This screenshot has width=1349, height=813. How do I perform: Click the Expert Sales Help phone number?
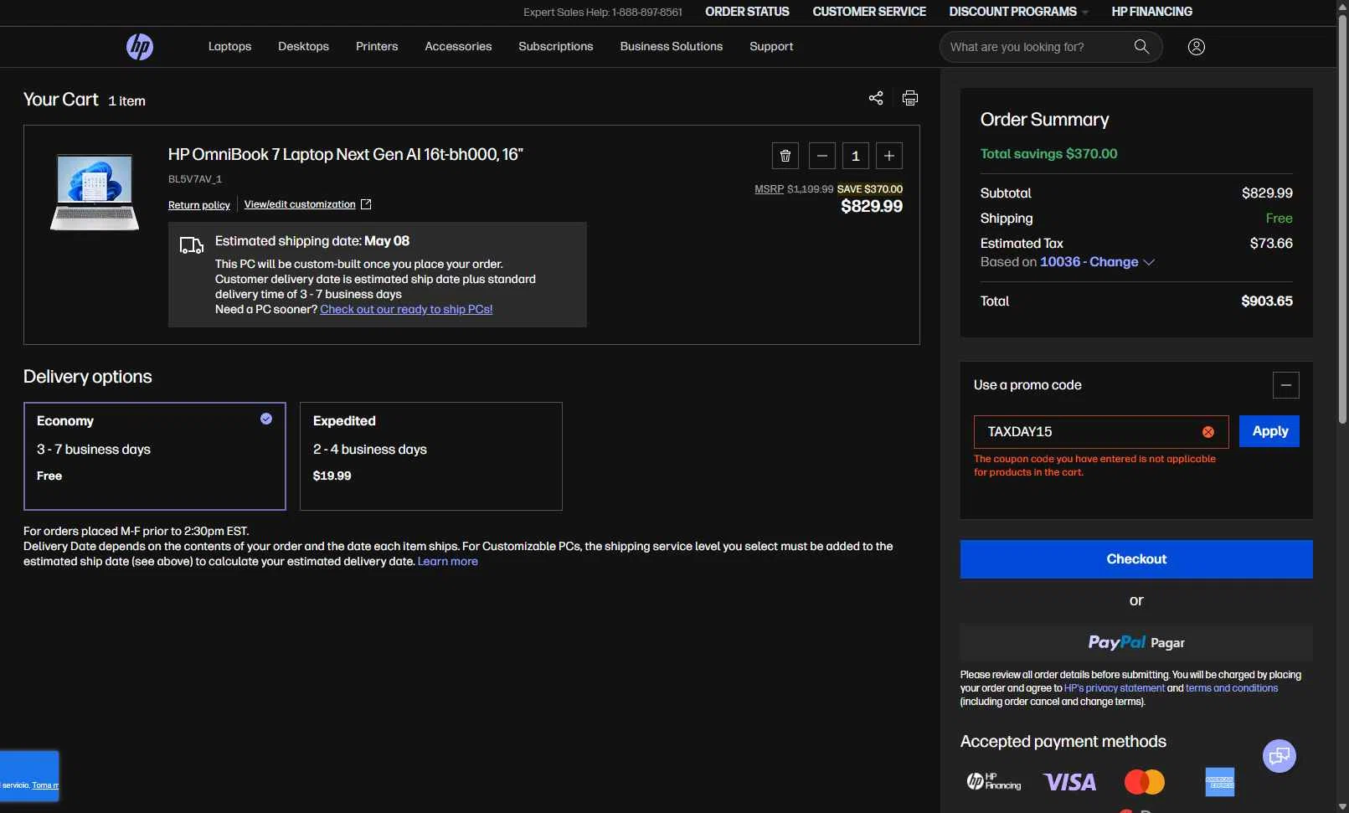tap(647, 13)
